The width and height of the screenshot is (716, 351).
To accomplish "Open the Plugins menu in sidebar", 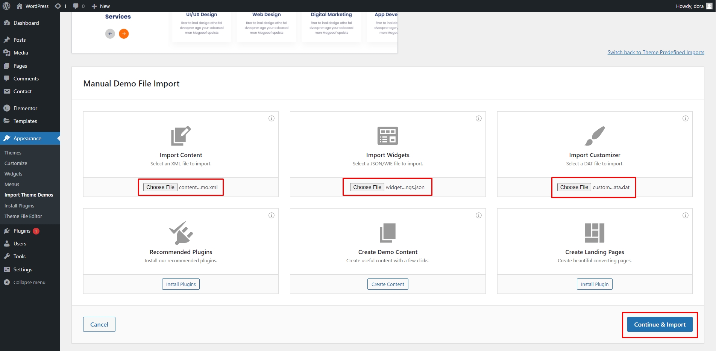I will pyautogui.click(x=22, y=231).
